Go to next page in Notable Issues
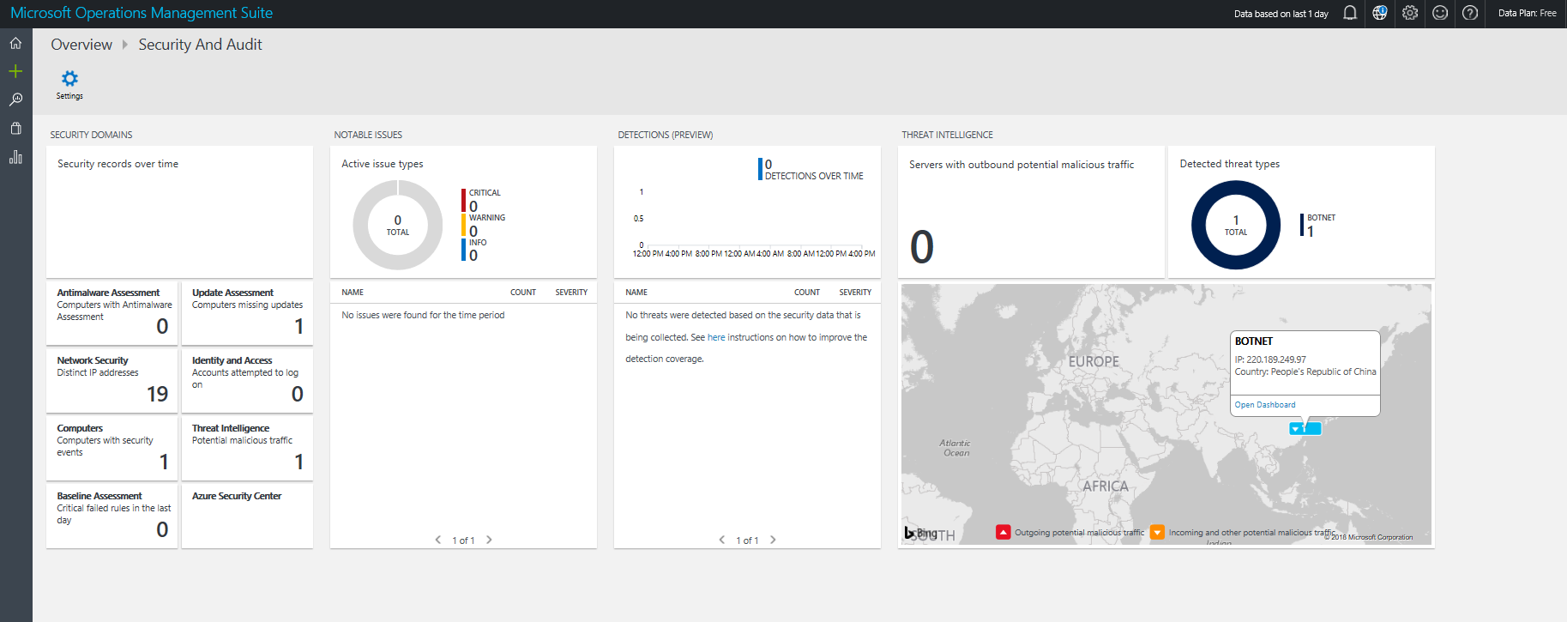Screen dimensions: 1567x622 point(489,540)
